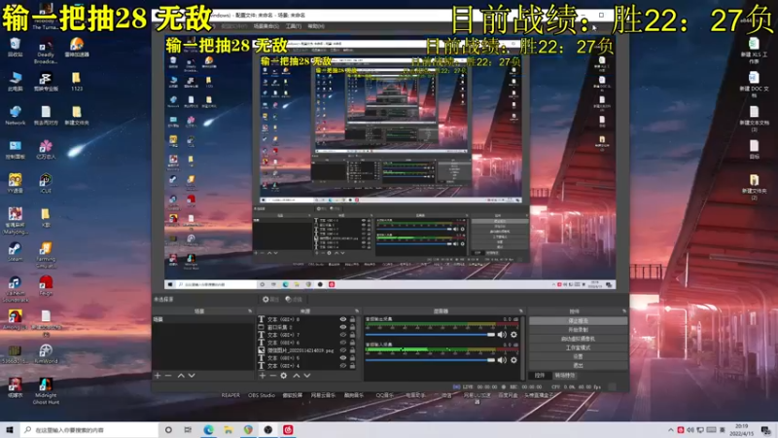Open 设置 in the controls panel
The width and height of the screenshot is (778, 438).
578,356
